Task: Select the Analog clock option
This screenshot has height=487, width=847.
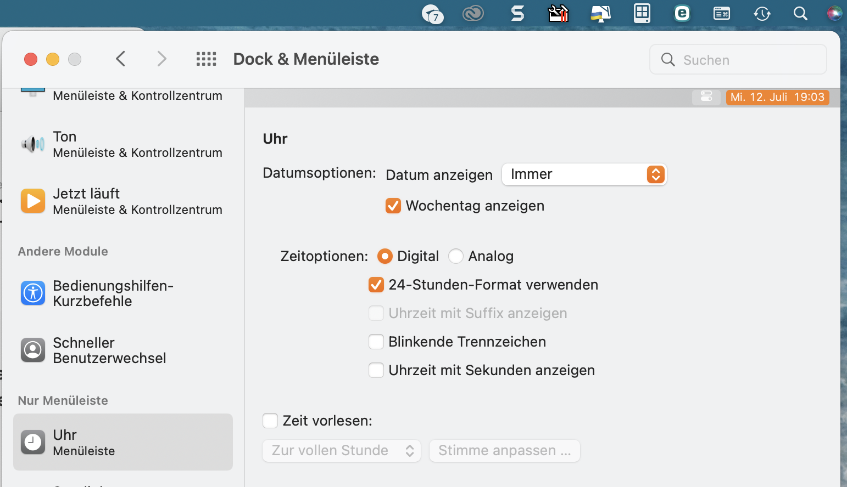Action: tap(456, 256)
